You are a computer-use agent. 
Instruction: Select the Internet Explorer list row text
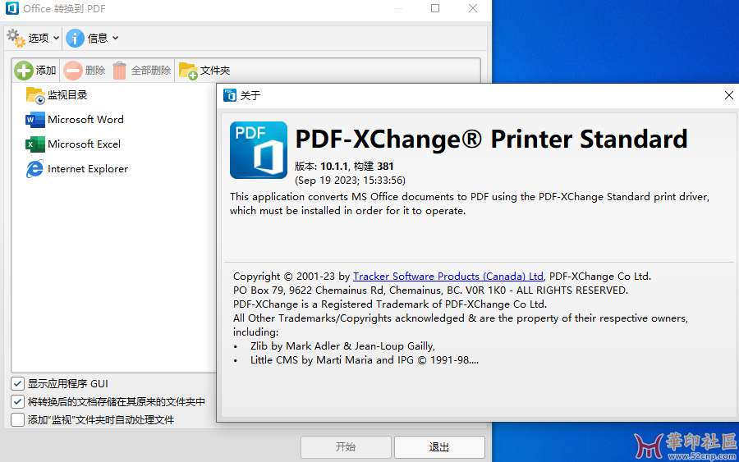click(x=88, y=168)
